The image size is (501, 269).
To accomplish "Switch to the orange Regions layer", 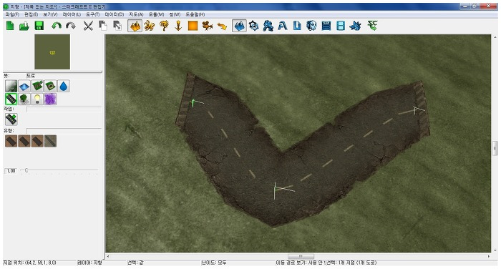I will pos(193,26).
